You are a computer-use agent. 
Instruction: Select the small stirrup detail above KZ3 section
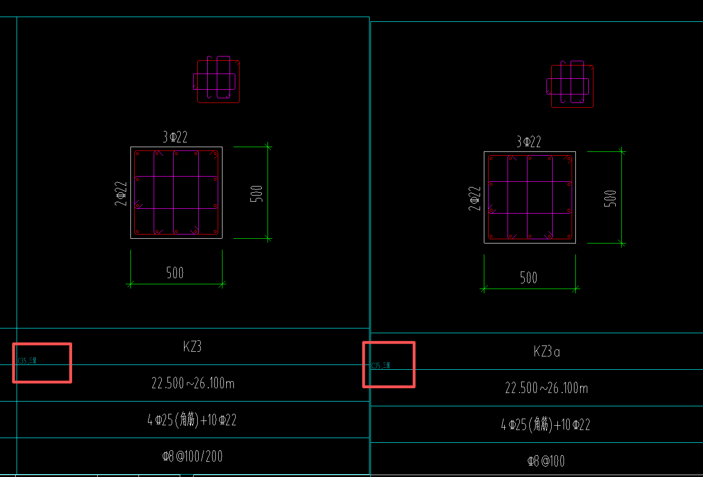(x=216, y=79)
